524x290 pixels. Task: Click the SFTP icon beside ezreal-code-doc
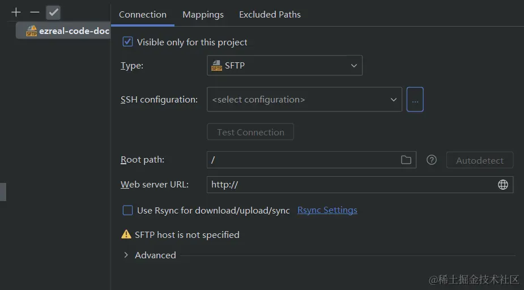[x=32, y=31]
